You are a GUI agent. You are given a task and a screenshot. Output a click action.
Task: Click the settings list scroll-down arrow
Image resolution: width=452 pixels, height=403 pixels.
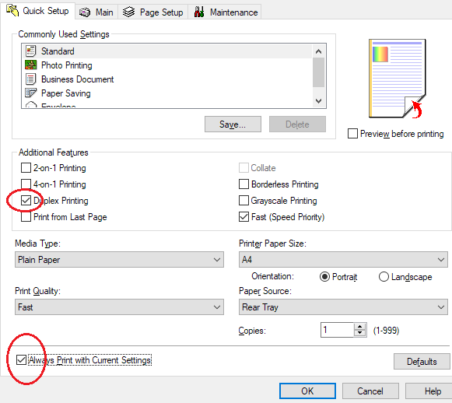pos(318,101)
